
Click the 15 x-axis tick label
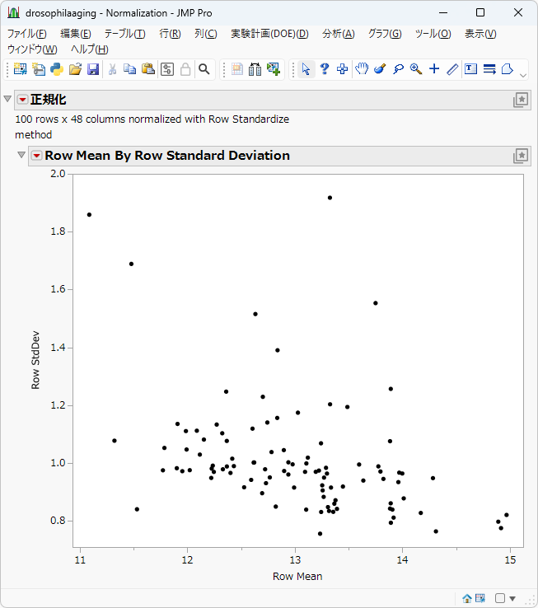511,560
